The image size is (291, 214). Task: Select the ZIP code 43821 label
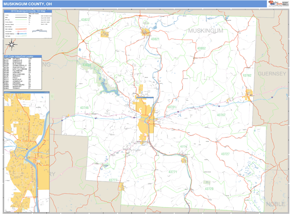point(155,39)
